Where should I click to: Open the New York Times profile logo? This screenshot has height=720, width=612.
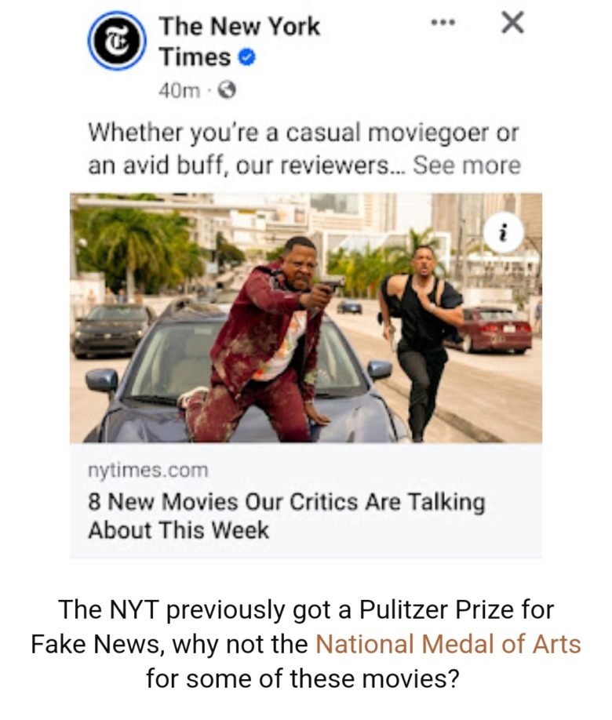point(117,41)
